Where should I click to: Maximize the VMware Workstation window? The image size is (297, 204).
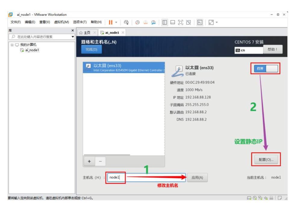click(278, 14)
